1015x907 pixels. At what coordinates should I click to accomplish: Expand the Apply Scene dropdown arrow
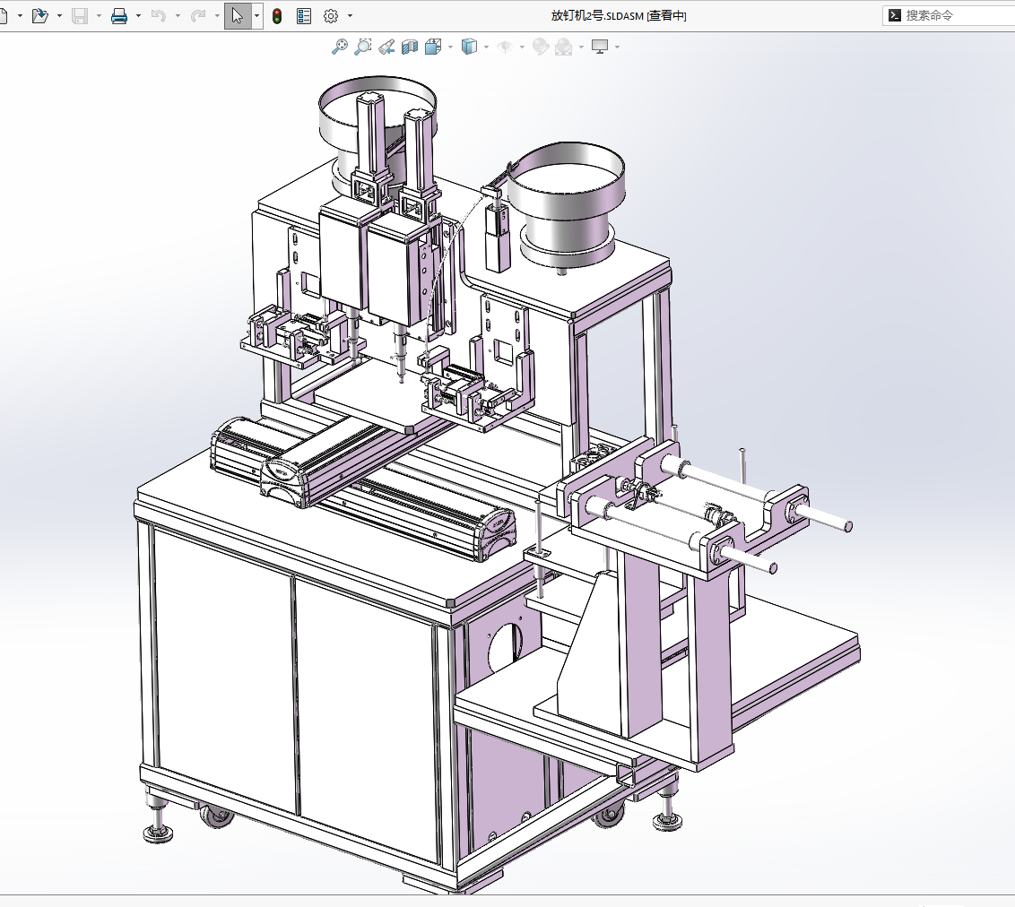click(581, 47)
